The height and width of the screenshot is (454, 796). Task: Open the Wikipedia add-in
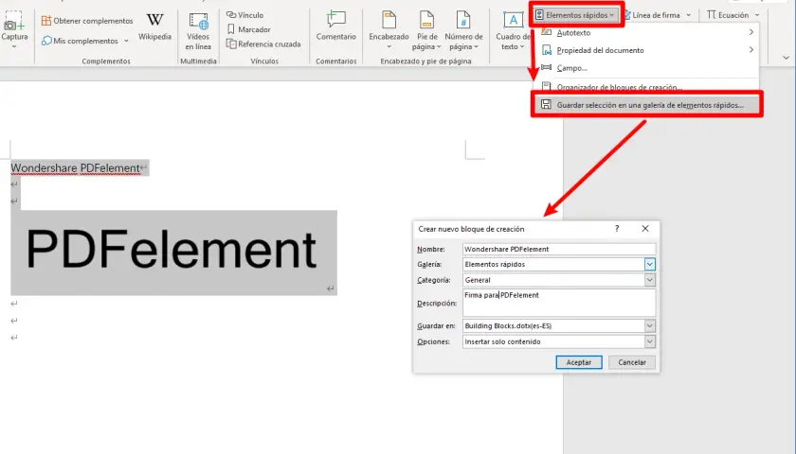(154, 26)
